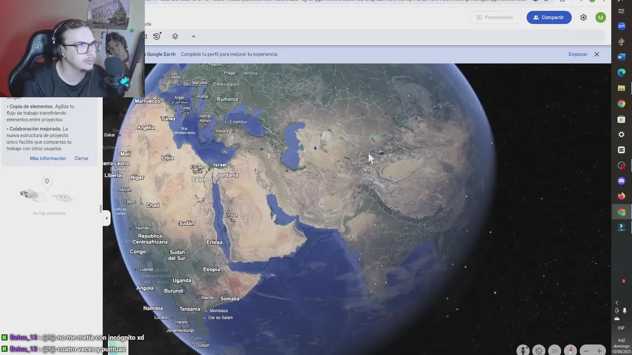
Task: Open Microsoft Store from the taskbar
Action: point(622,119)
